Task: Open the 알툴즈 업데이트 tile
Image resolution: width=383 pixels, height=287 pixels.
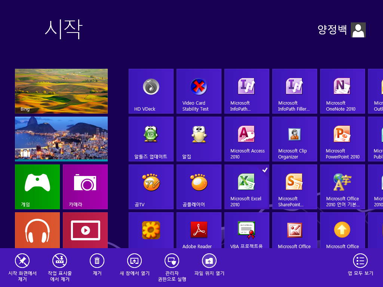Action: (151, 139)
